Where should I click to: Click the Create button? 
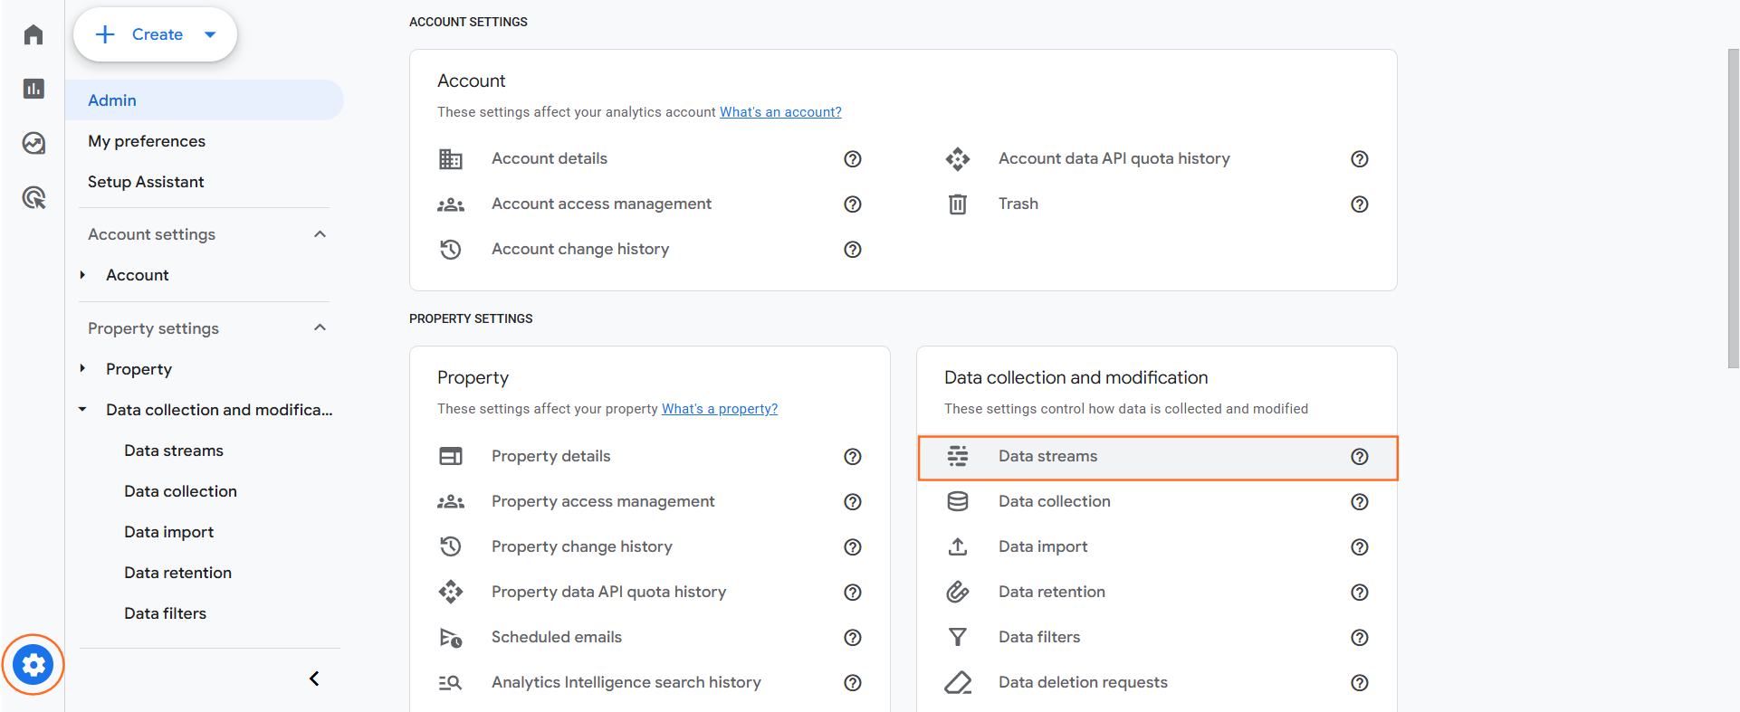156,34
